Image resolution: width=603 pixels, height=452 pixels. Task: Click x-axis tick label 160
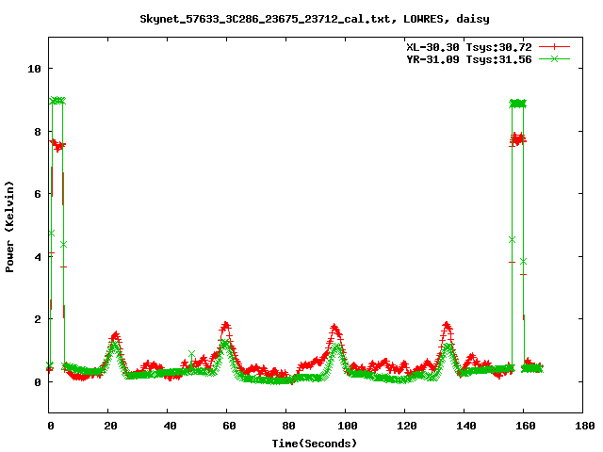526,426
